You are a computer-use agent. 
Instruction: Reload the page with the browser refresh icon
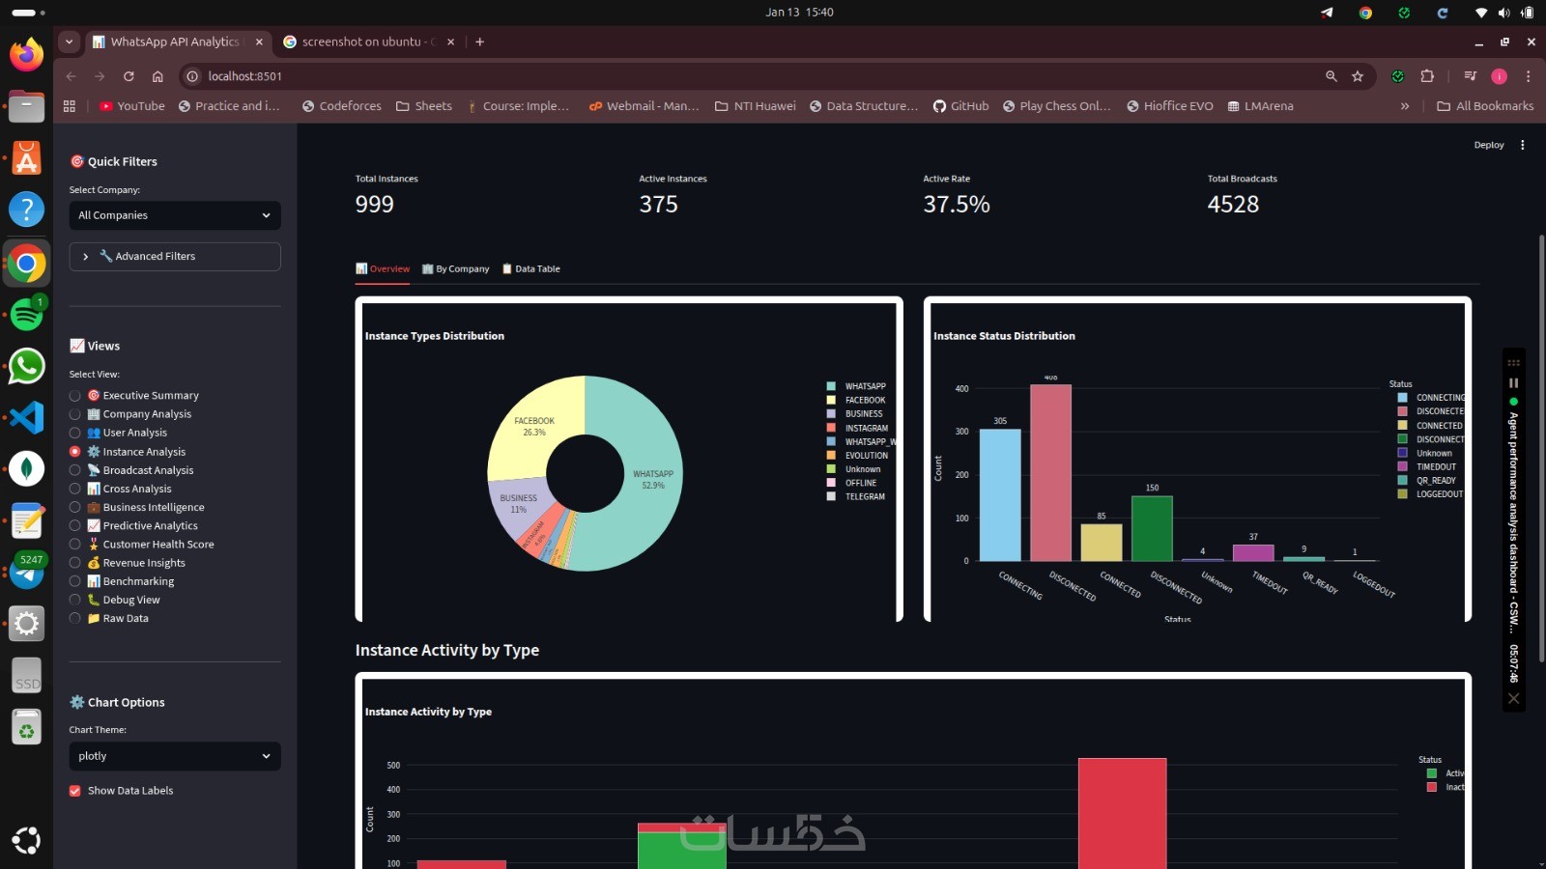pos(129,76)
